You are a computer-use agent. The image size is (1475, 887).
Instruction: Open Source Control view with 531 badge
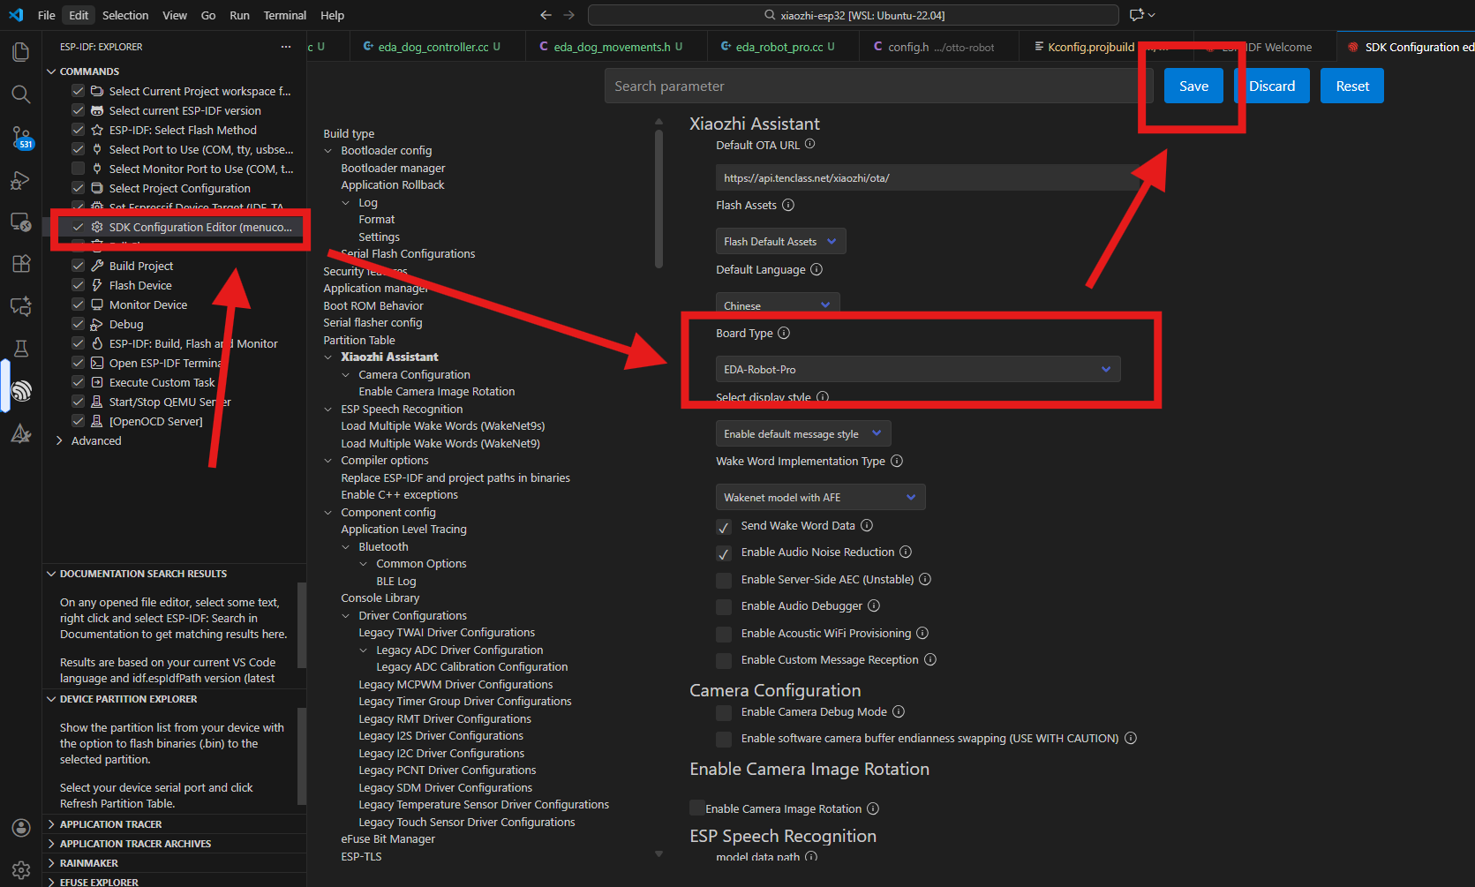tap(21, 137)
